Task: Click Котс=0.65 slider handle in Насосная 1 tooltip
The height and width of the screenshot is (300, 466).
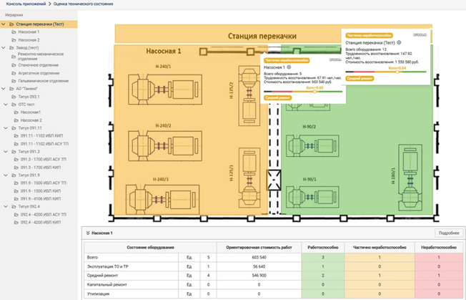Action: pyautogui.click(x=315, y=92)
